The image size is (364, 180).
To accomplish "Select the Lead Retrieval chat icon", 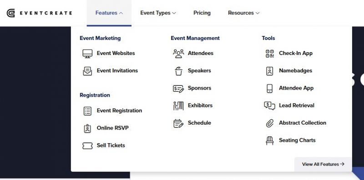I will (269, 105).
